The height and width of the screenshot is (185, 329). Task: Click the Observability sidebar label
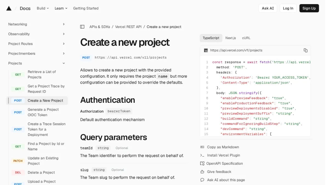19,34
